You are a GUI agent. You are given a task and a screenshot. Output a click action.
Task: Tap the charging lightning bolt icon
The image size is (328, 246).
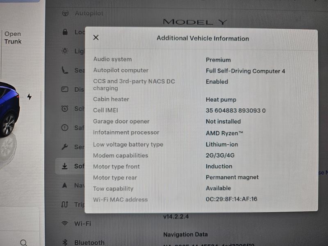click(29, 97)
